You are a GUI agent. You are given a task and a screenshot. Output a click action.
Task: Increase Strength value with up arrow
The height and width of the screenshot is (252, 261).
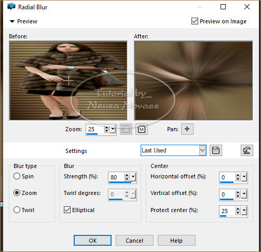point(127,175)
